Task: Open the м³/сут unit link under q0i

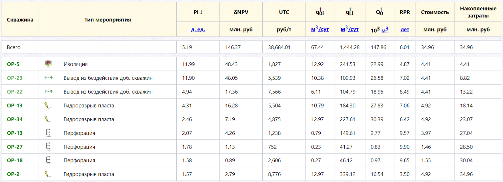Action: tap(320, 29)
